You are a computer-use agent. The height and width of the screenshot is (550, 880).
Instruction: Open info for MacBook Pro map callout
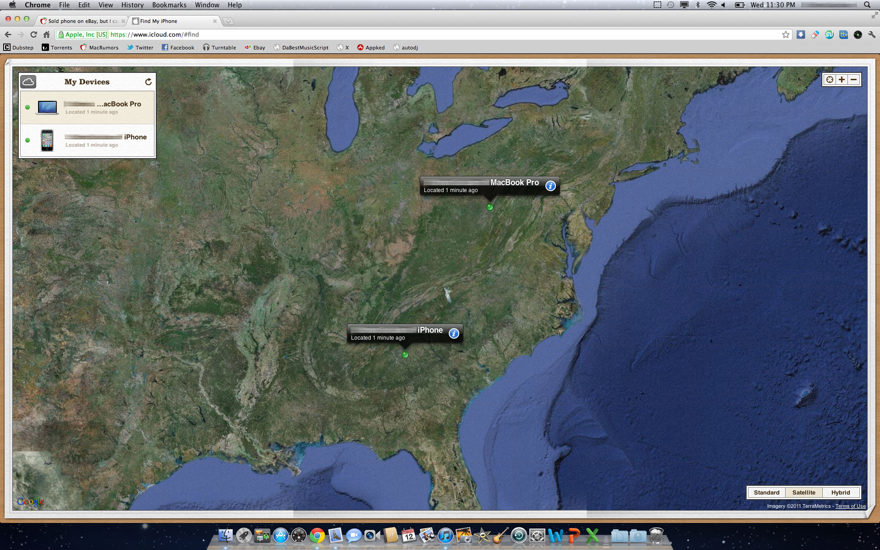550,186
